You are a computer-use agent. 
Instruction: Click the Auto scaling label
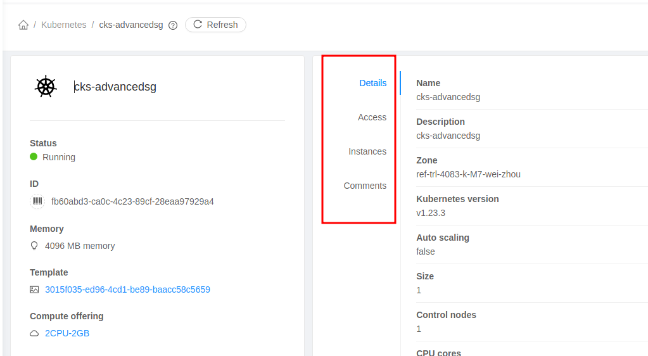pyautogui.click(x=443, y=238)
